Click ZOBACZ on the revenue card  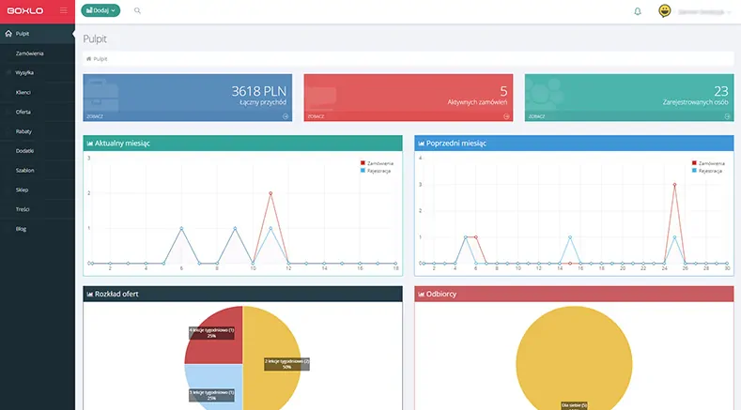coord(94,116)
